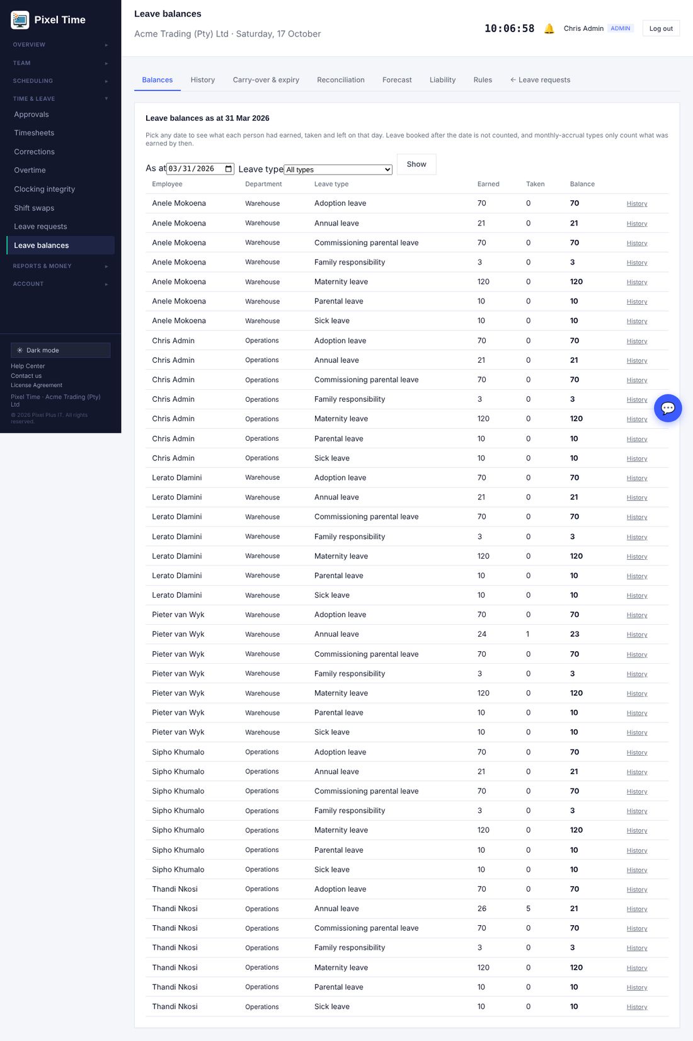Viewport: 693px width, 1041px height.
Task: Expand the Scheduling sidebar section
Action: tap(60, 81)
